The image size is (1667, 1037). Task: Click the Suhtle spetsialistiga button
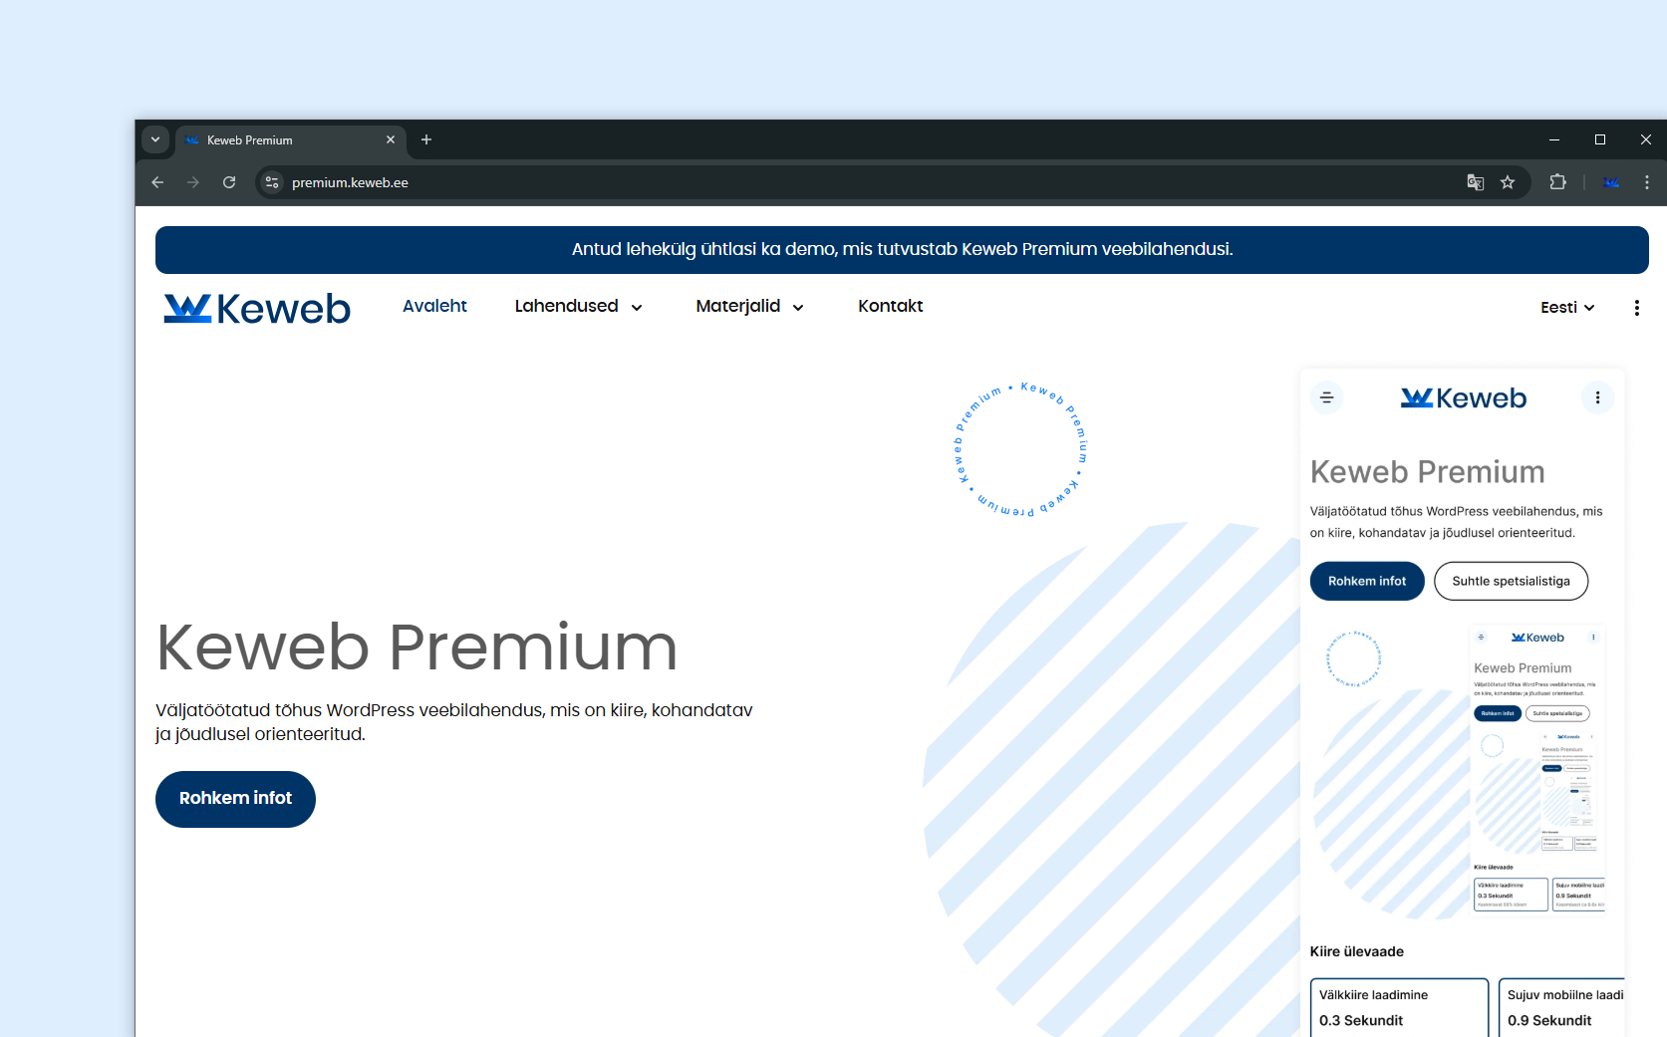[x=1511, y=582]
